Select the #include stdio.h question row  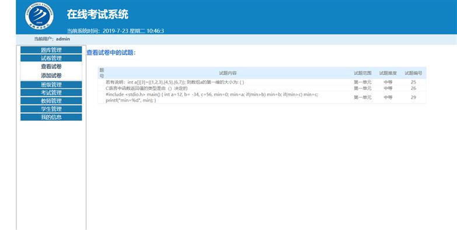tap(261, 97)
